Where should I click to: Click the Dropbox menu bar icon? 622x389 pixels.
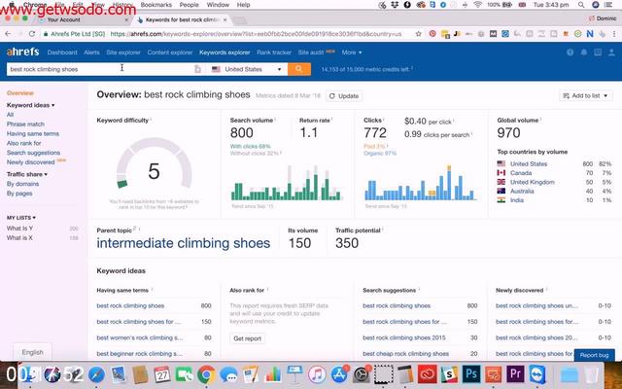pyautogui.click(x=395, y=5)
